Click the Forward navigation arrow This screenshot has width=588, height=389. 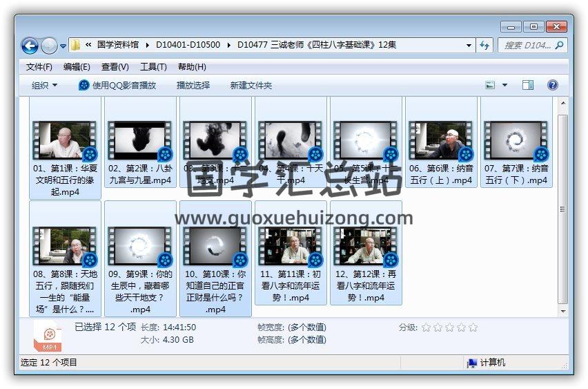click(x=49, y=46)
